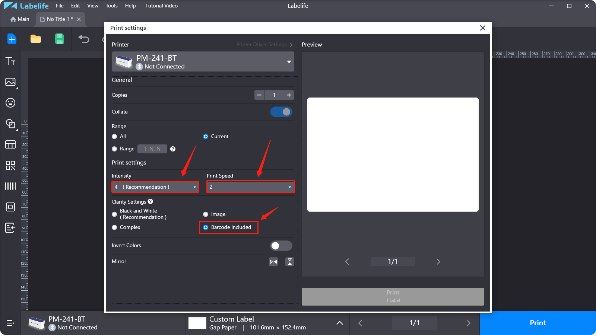
Task: Select the custom Range radio button
Action: click(x=114, y=149)
